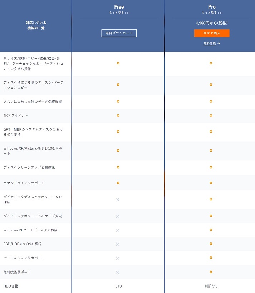Click Pro circle for Windows PEブートディスクの作成
The image size is (255, 293).
point(211,230)
